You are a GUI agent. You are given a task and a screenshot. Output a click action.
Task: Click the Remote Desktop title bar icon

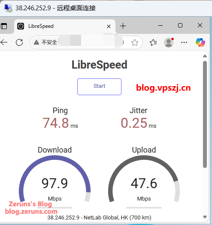(8, 8)
